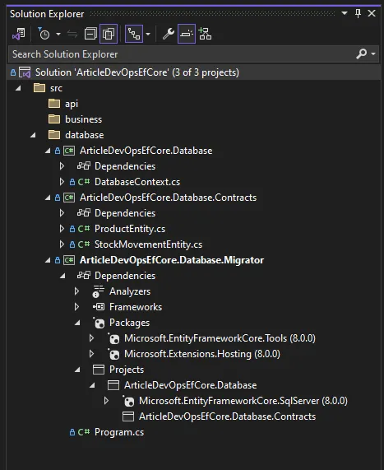Click the Projects node icon
This screenshot has height=470, width=384.
coord(99,370)
